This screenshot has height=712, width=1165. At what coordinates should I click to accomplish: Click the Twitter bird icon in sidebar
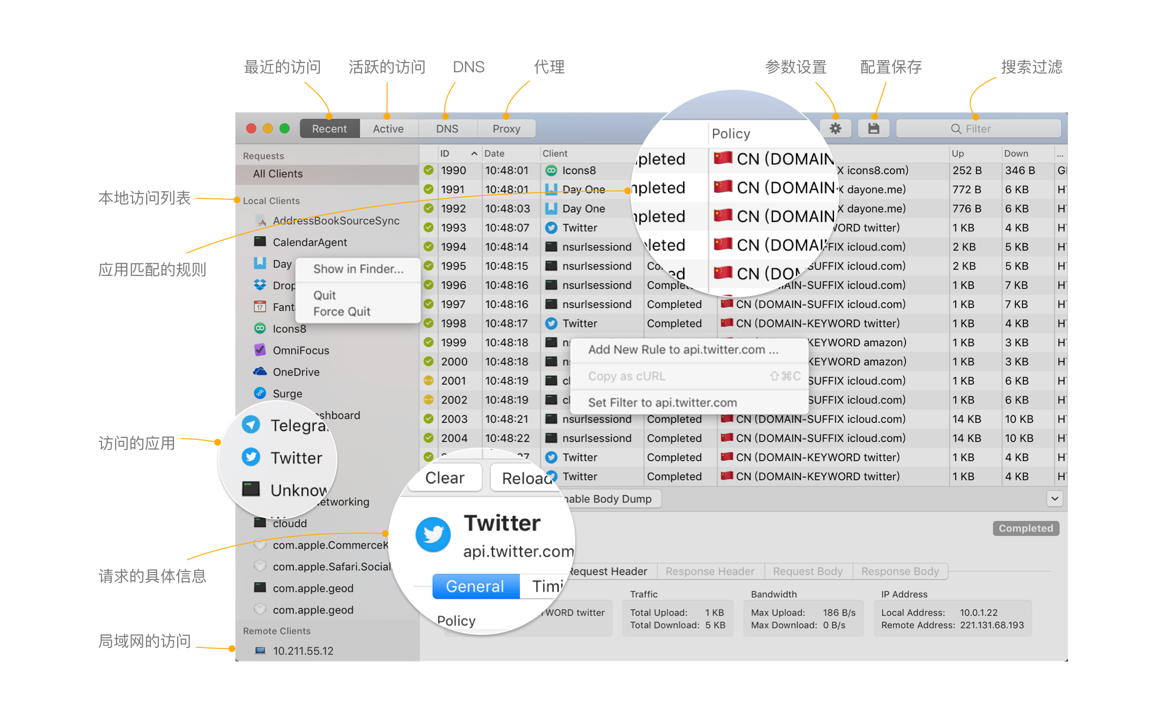[x=251, y=457]
